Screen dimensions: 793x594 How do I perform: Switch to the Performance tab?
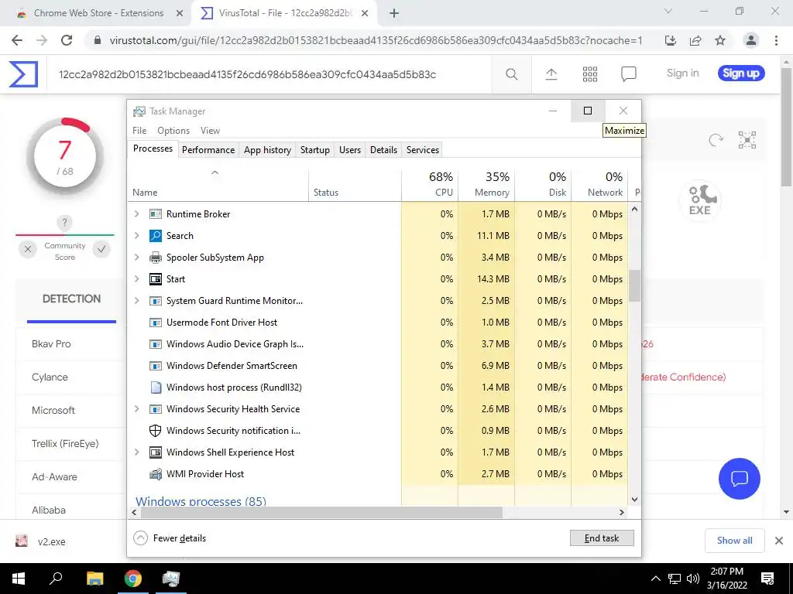208,150
